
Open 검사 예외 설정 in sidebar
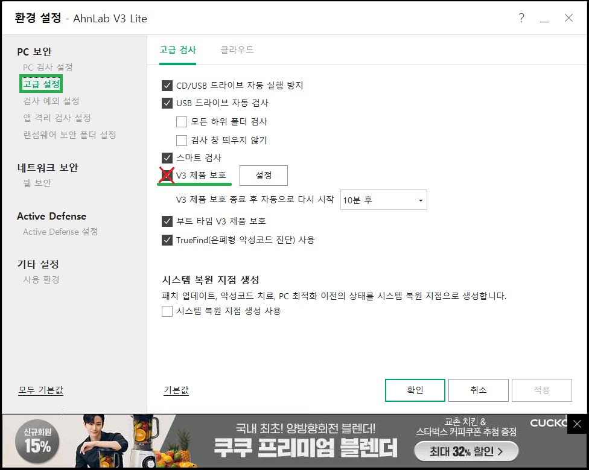pyautogui.click(x=51, y=101)
